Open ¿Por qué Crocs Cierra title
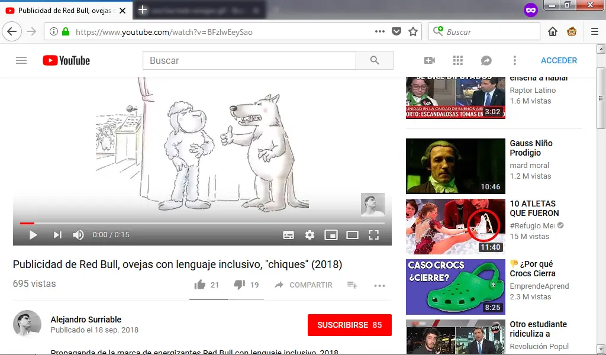This screenshot has width=606, height=355. [x=533, y=269]
